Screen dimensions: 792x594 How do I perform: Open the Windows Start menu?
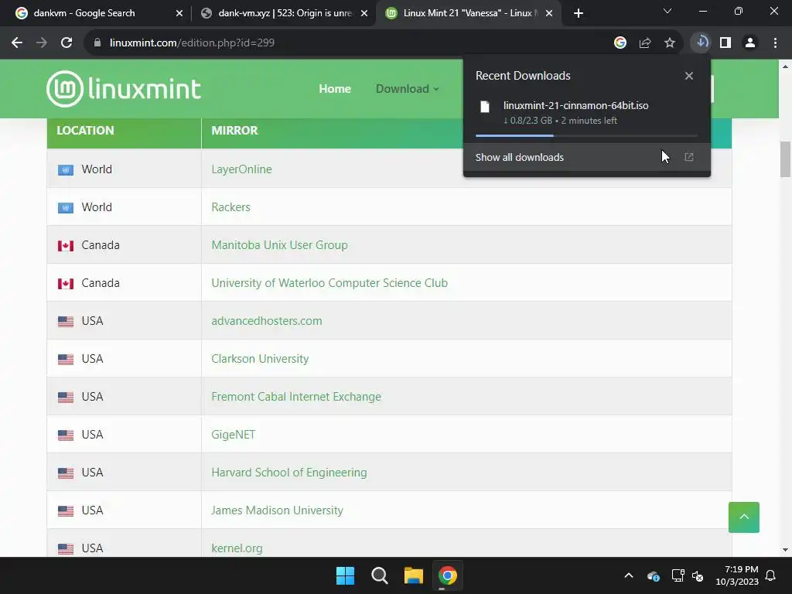click(346, 575)
